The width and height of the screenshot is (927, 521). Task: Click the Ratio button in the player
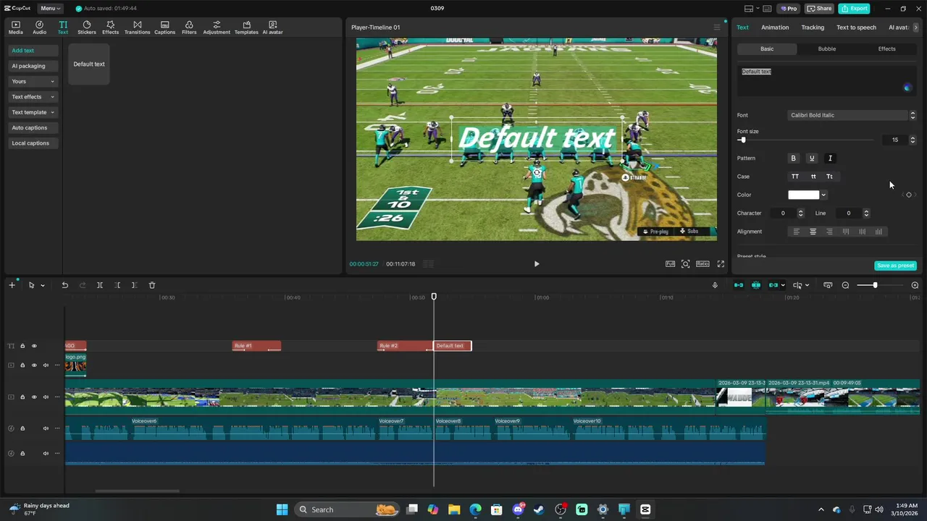(x=702, y=264)
